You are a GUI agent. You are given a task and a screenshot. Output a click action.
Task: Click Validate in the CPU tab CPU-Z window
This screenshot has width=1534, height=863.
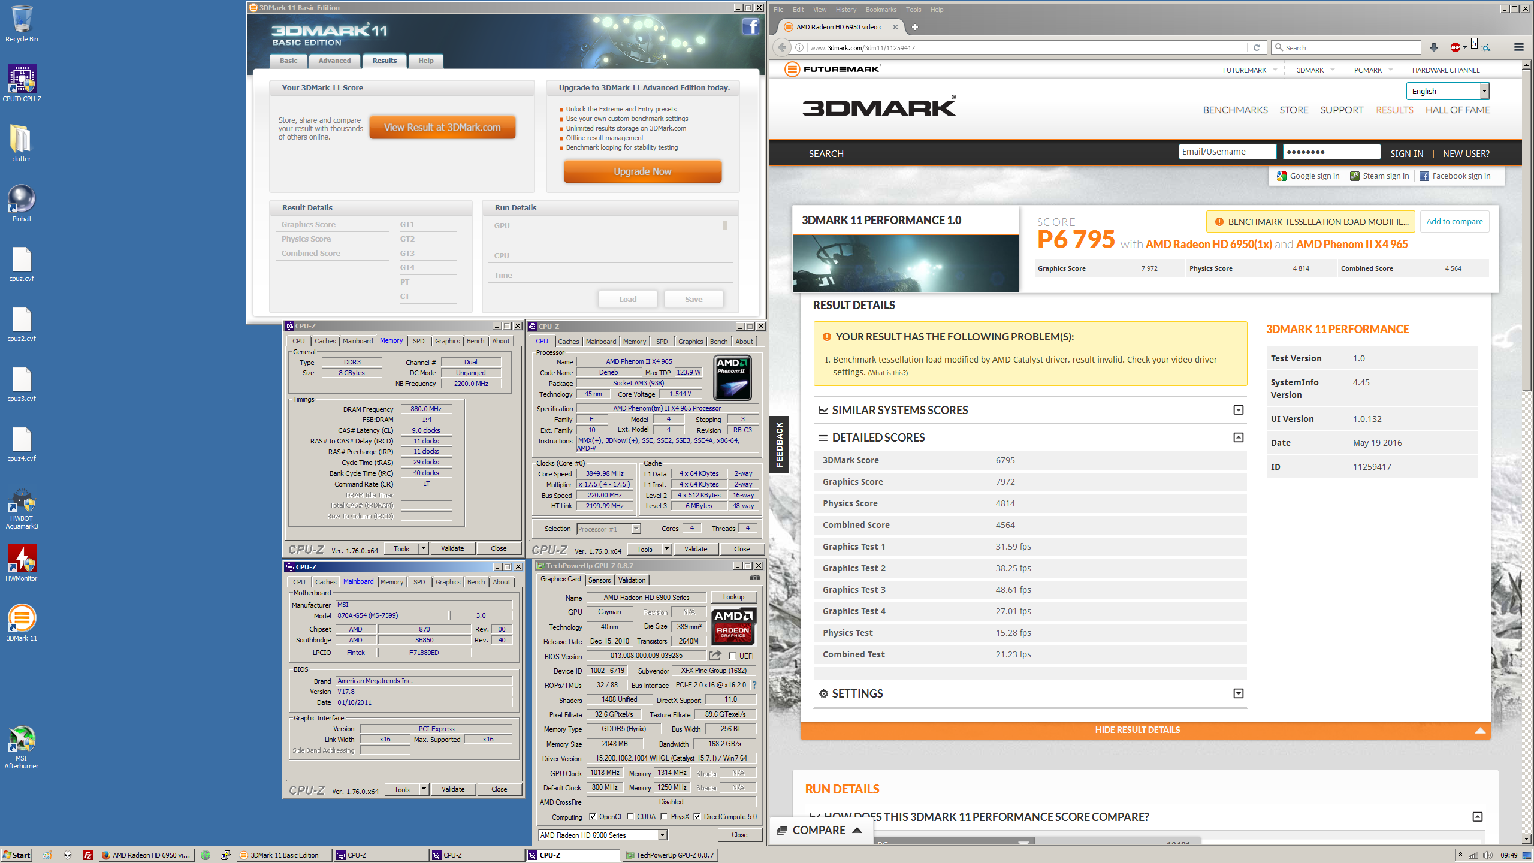[x=695, y=548]
